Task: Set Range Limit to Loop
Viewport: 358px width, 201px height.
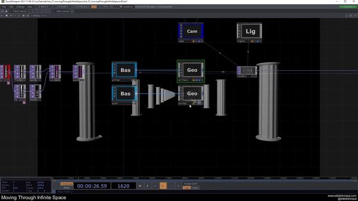Action: [187, 188]
